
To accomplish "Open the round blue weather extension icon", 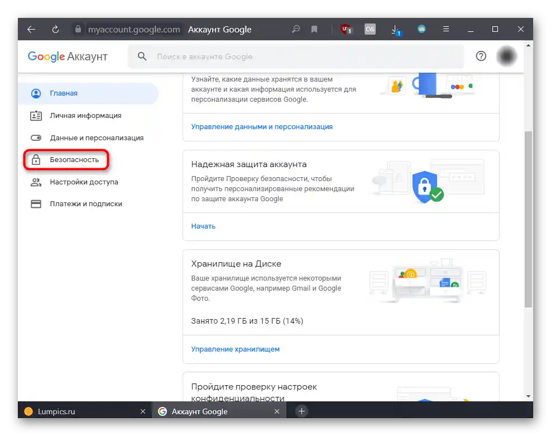I will 421,29.
